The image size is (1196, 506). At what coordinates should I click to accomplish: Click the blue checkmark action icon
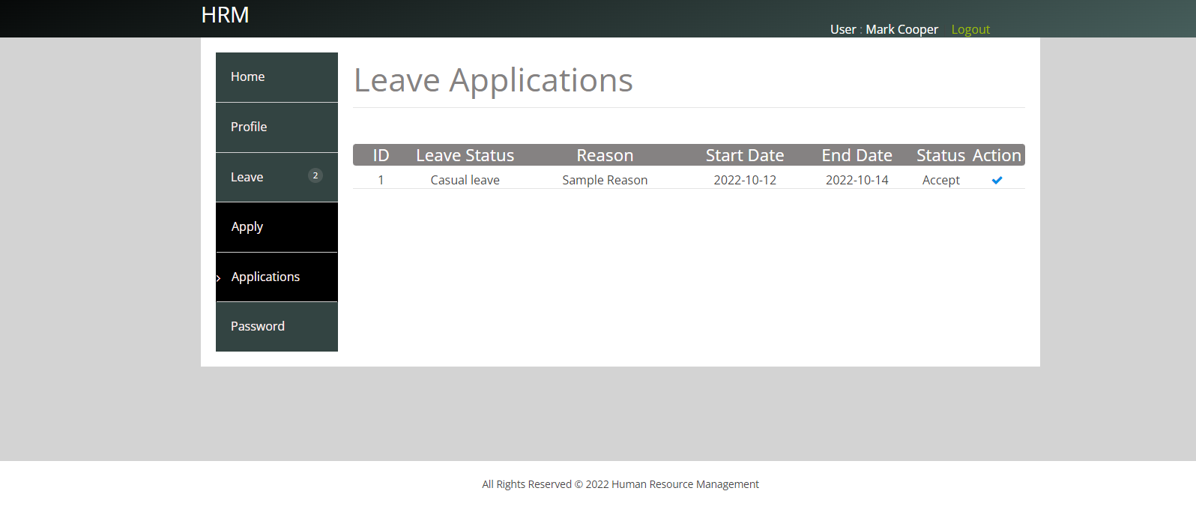pyautogui.click(x=997, y=180)
